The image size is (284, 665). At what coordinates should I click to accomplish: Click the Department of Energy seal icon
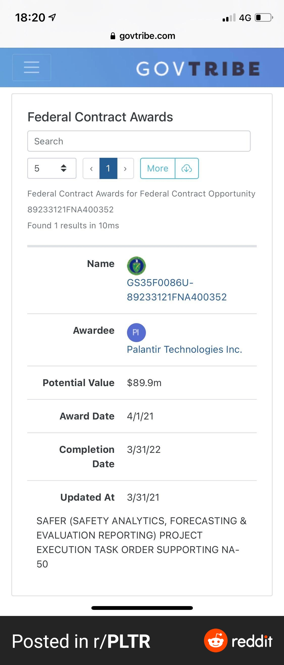tap(136, 266)
